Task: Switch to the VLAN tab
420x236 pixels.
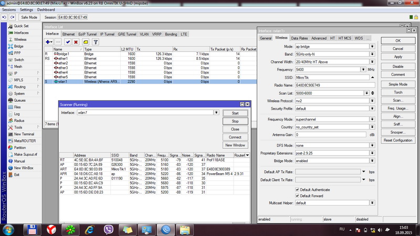Action: click(144, 34)
